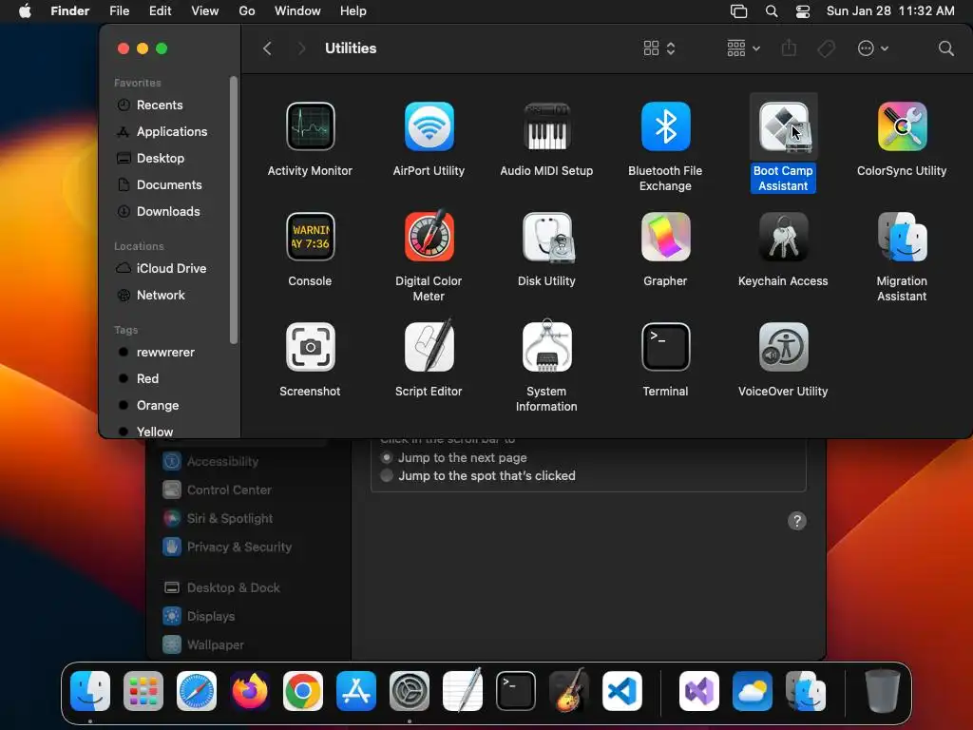The image size is (973, 730).
Task: Select the Digital Color Meter icon
Action: pos(429,237)
